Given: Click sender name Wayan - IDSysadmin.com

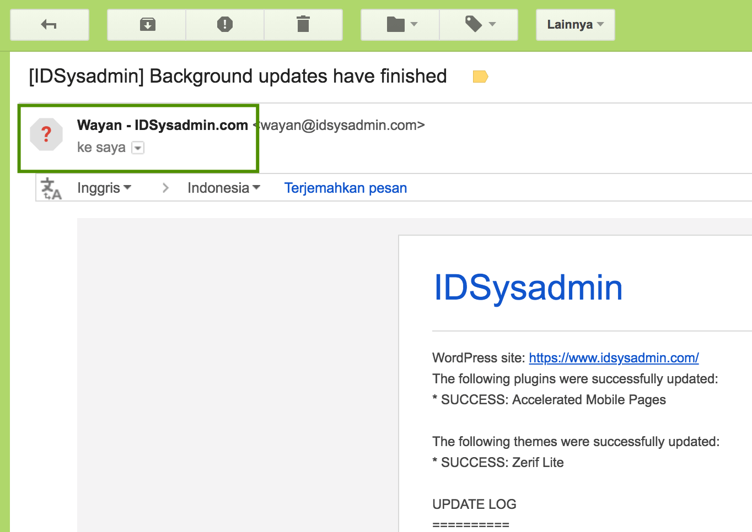Looking at the screenshot, I should click(x=163, y=125).
